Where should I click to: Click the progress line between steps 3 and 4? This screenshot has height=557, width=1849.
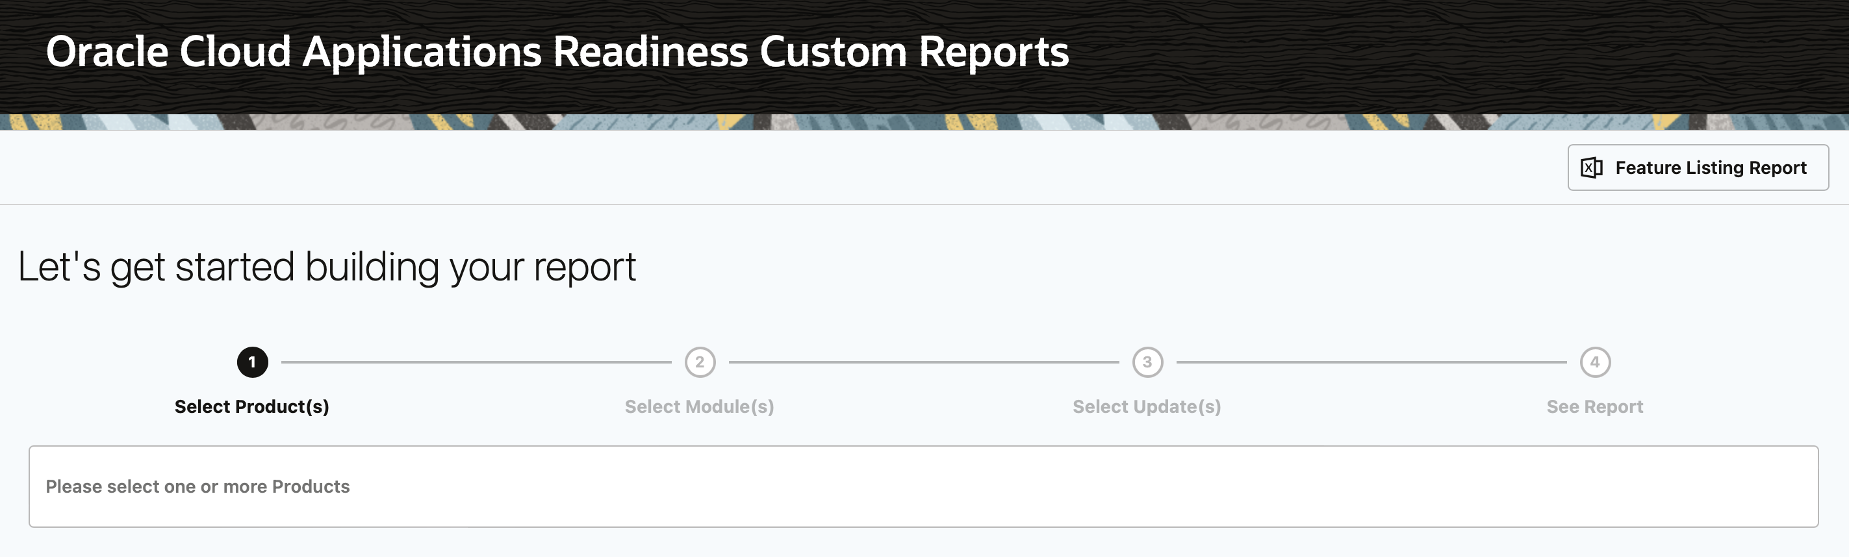pyautogui.click(x=1371, y=362)
